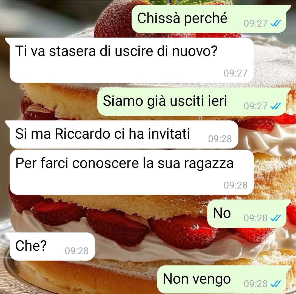Click the blue ticks on 'Non vengo'
The image size is (296, 294).
(x=276, y=284)
